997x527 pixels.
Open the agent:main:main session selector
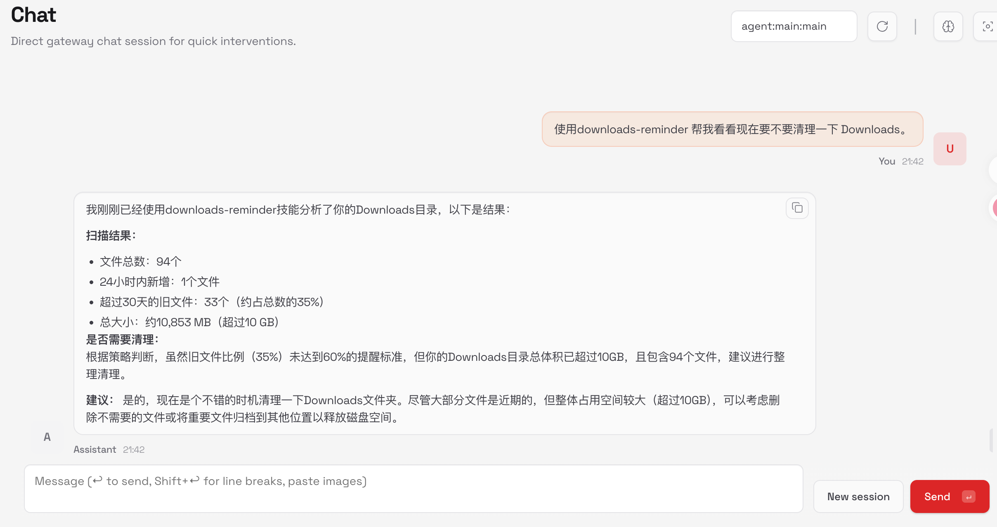[x=794, y=26]
